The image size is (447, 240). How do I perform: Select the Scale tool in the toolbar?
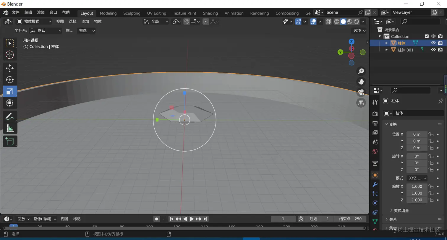point(10,91)
